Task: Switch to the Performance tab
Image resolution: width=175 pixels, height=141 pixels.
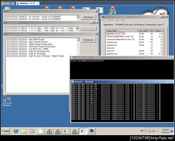Action: 139,25
